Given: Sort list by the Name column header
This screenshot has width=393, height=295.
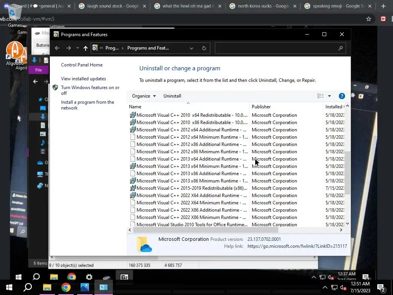Looking at the screenshot, I should (x=188, y=107).
